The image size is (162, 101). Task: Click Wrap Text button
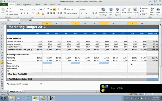pyautogui.click(x=69, y=9)
